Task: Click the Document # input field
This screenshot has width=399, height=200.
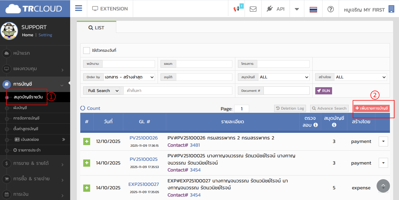Action: [x=286, y=91]
